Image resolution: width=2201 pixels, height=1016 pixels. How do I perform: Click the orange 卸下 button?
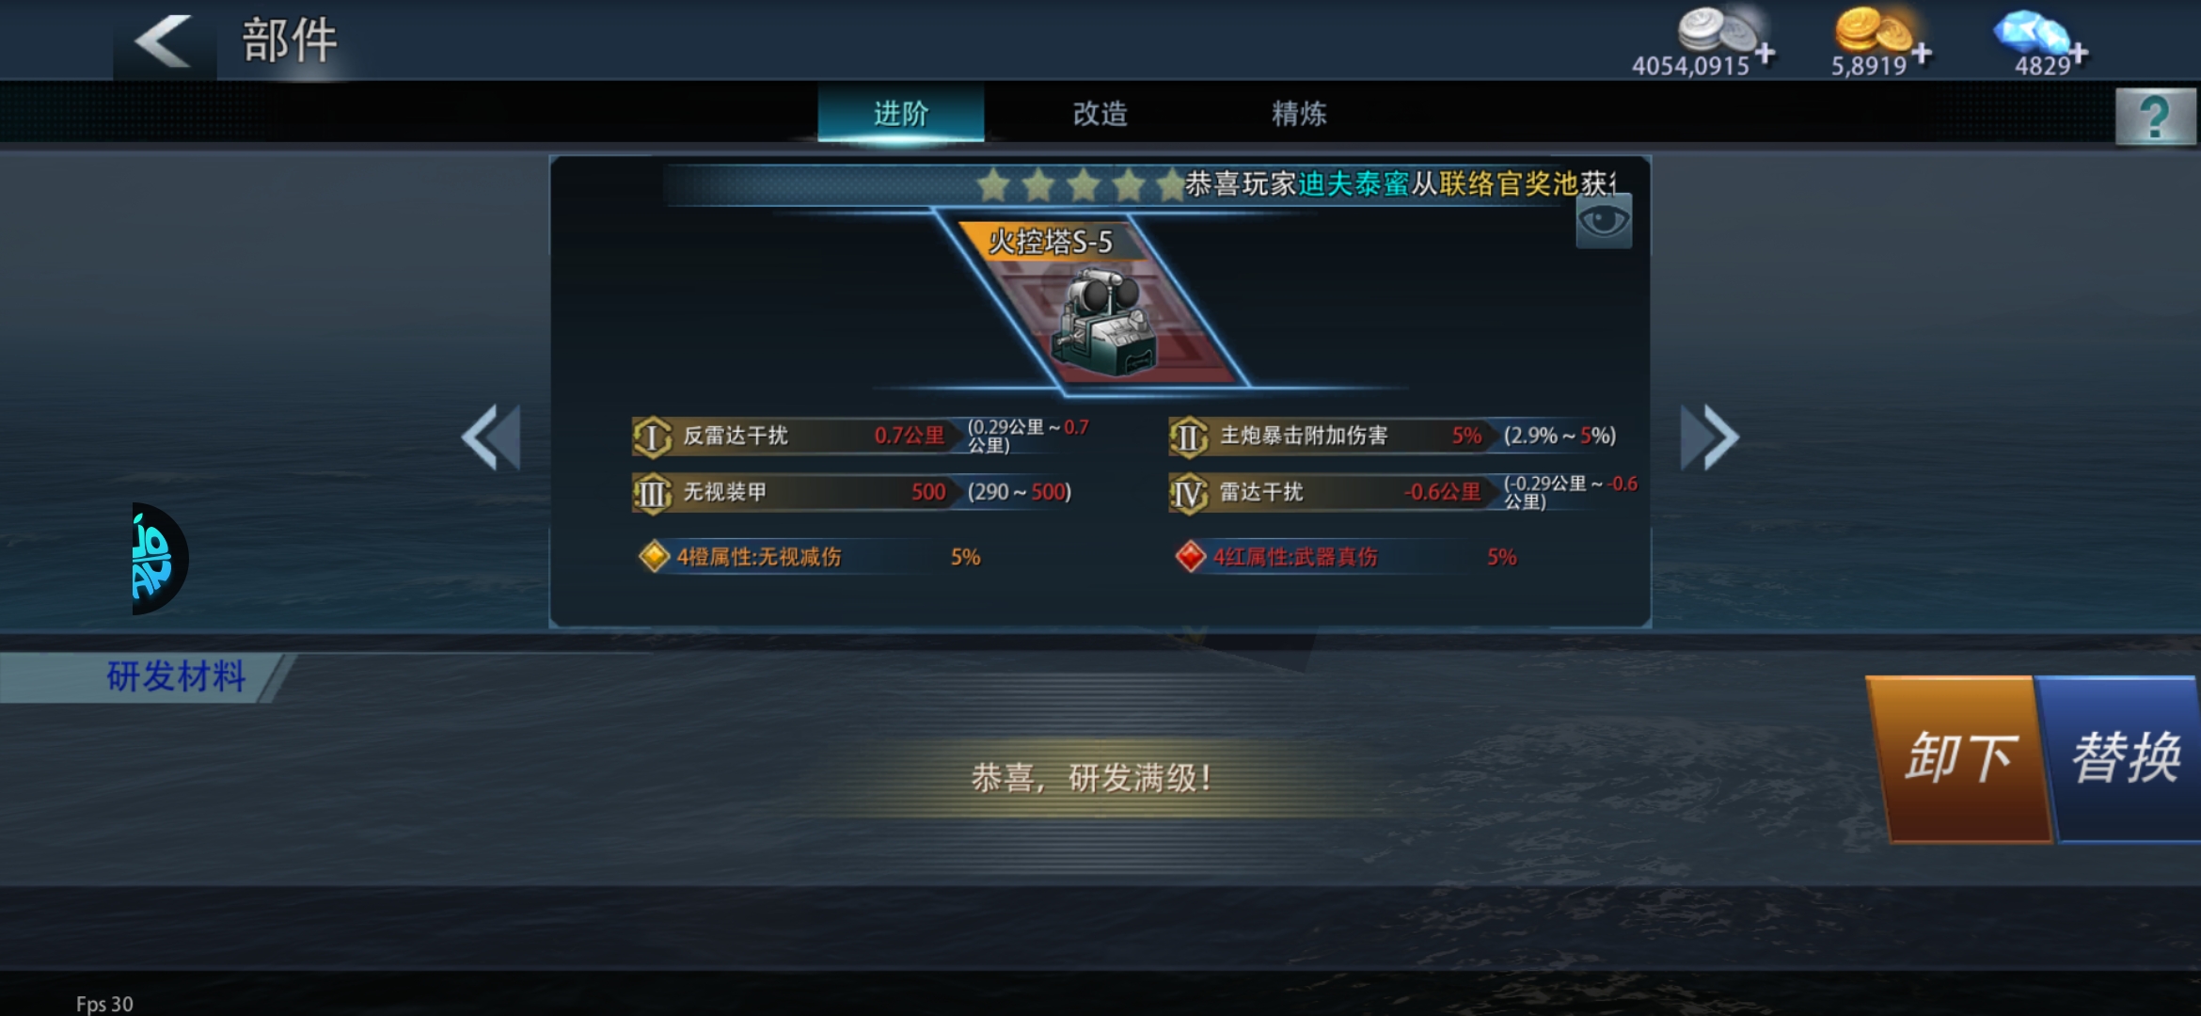(x=1958, y=758)
